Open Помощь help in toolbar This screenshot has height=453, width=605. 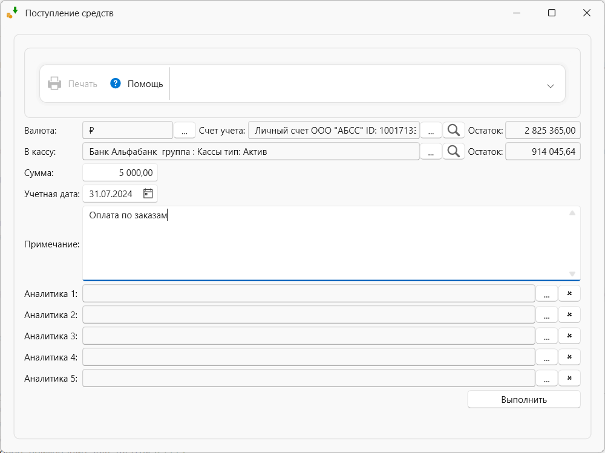[137, 83]
